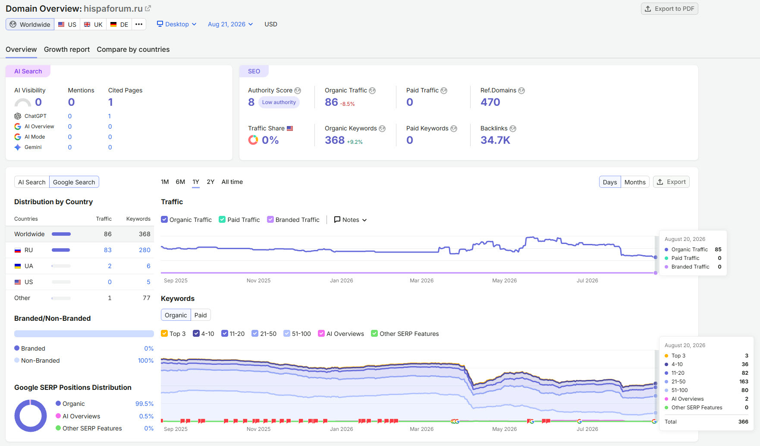Open hispaforum.ru external link icon
The image size is (760, 446).
(x=148, y=9)
